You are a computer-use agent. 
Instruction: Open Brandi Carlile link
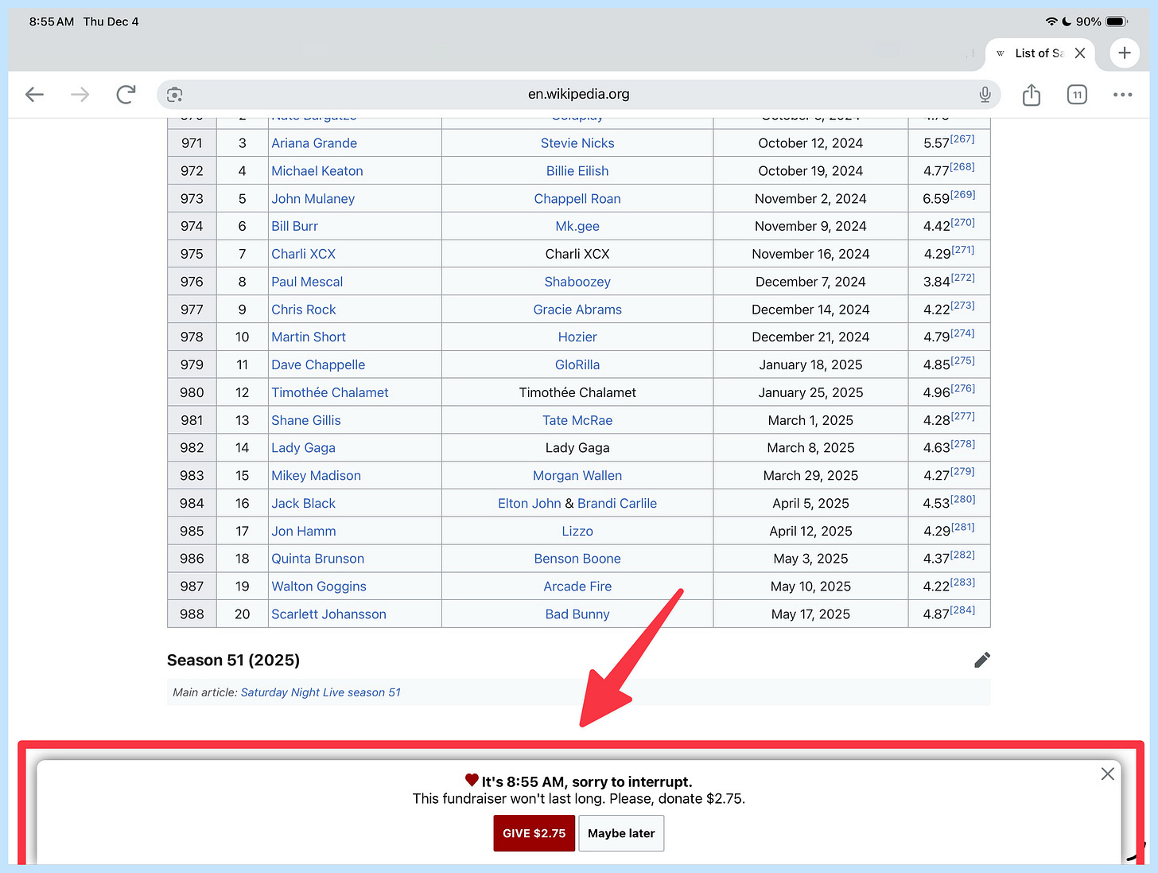pos(617,503)
